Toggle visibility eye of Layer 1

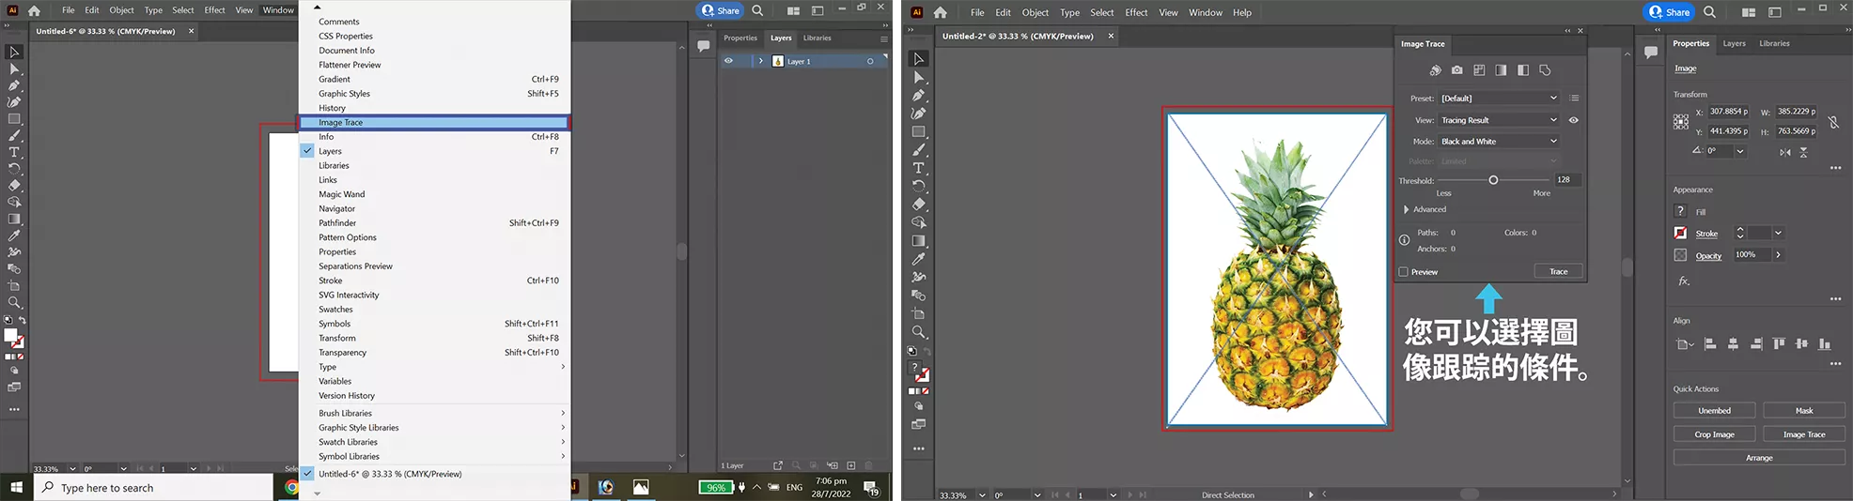(x=728, y=61)
